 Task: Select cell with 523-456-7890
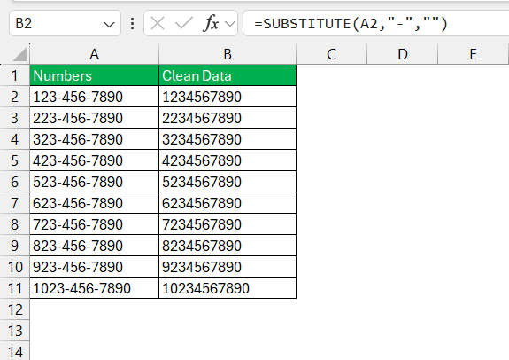click(94, 182)
